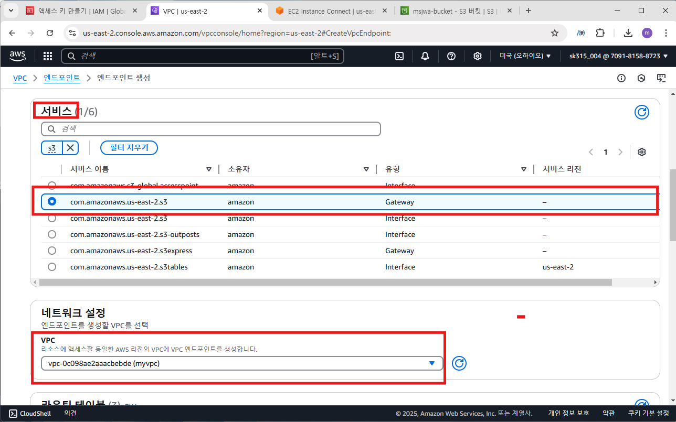Switch to msjwa-bucket S3 tab
676x422 pixels.
[457, 10]
